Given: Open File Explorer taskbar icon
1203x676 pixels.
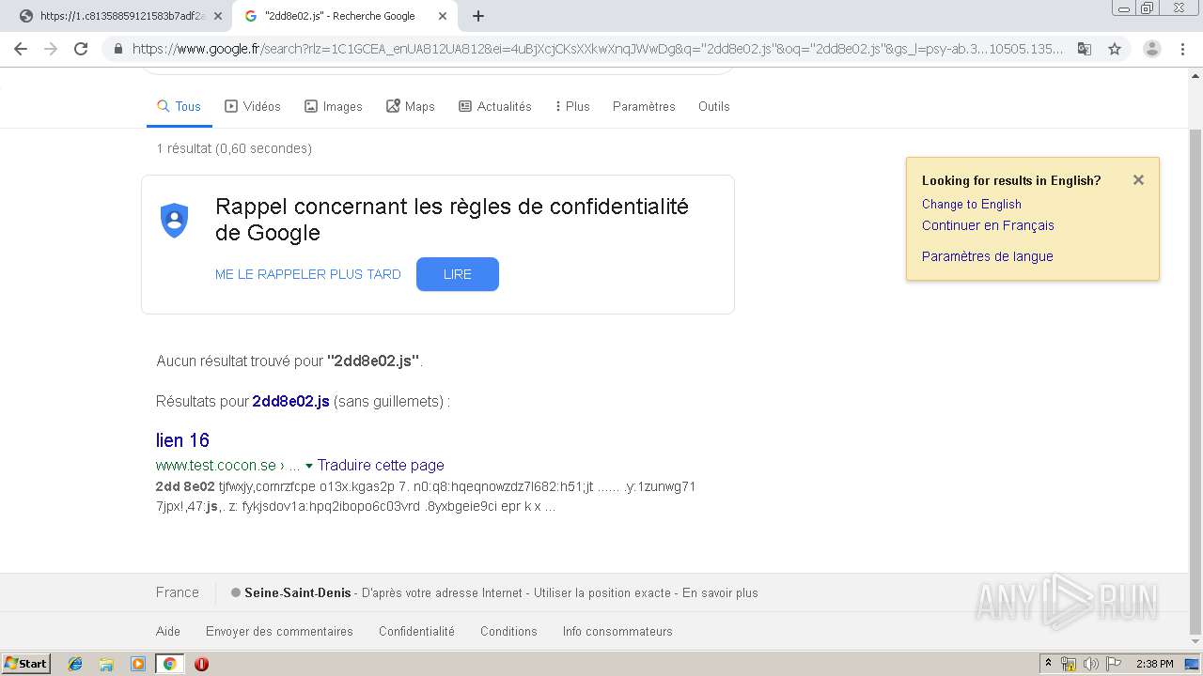Looking at the screenshot, I should pos(106,664).
